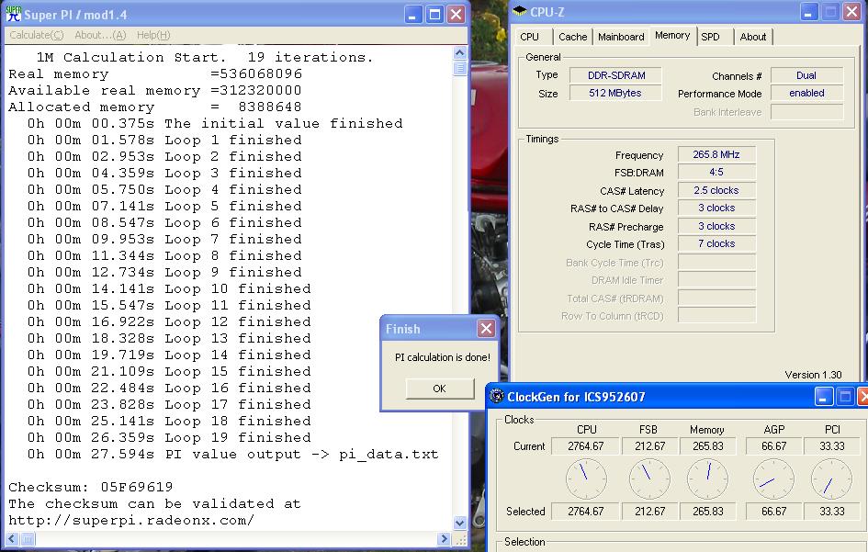Click the 'PI calculation is done!' message
This screenshot has width=868, height=552.
[443, 357]
